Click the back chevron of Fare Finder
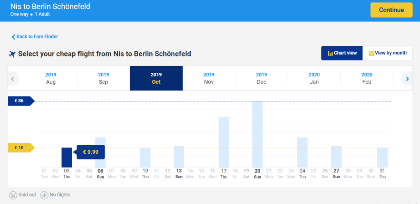 point(14,37)
